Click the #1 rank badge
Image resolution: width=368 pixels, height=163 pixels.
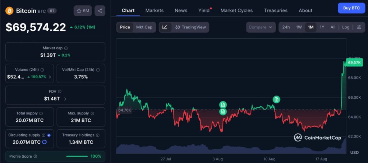pyautogui.click(x=52, y=11)
